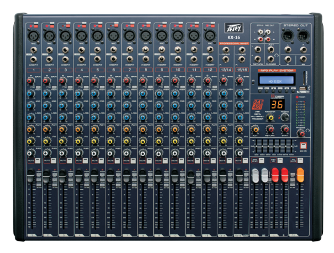This screenshot has height=253, width=334.
Task: Click the blue NO DISK LCD display
Action: (x=276, y=80)
